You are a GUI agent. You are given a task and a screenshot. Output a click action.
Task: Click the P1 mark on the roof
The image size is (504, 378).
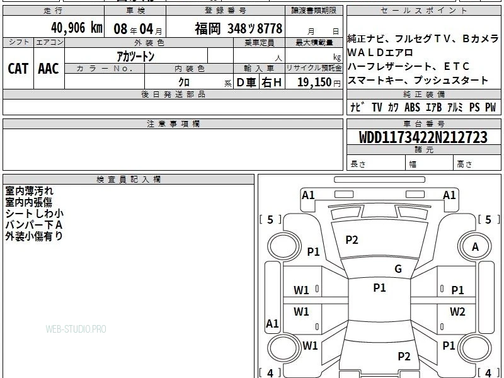379,288
